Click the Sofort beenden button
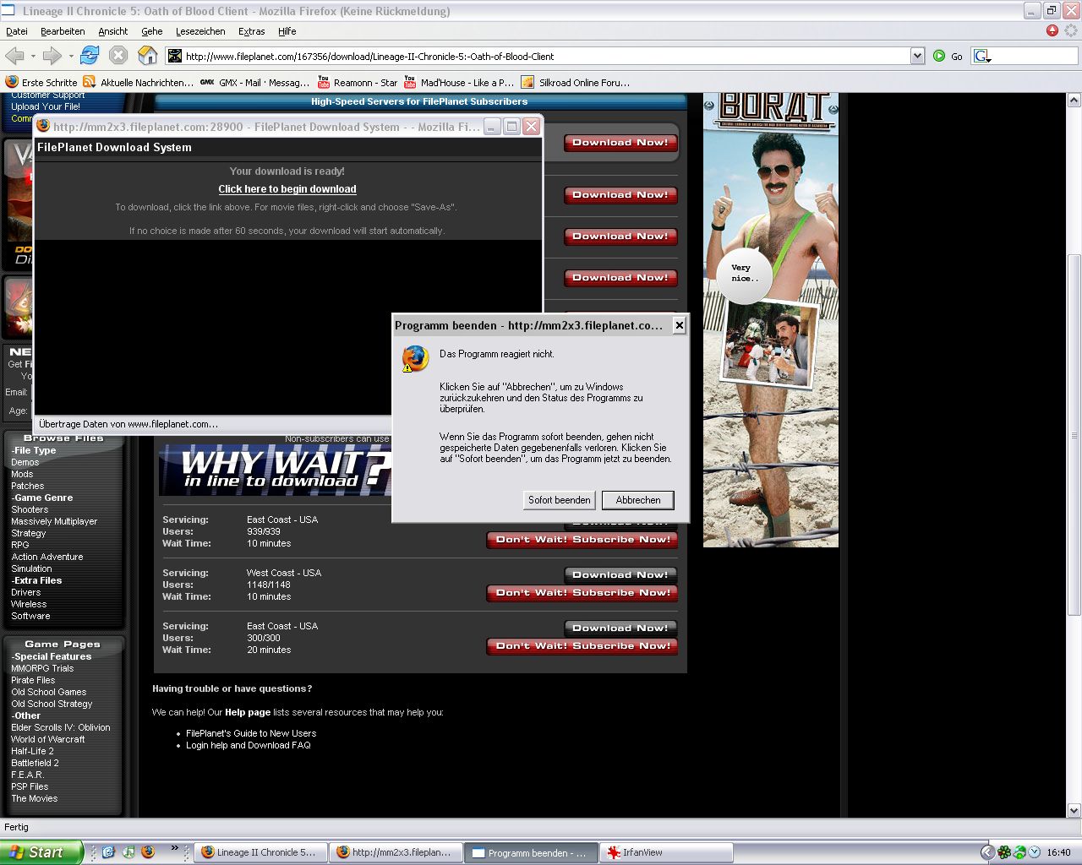The width and height of the screenshot is (1082, 865). pos(559,500)
